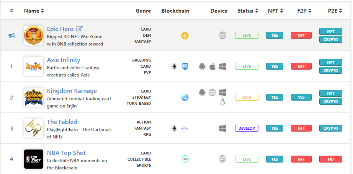
Task: Click the DEFI genre tag for Epic Hero
Action: pyautogui.click(x=147, y=36)
